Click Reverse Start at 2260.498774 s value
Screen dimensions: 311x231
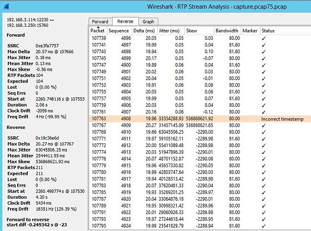click(x=60, y=191)
